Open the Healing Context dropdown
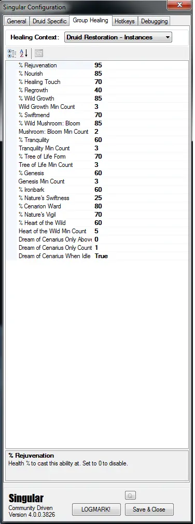The height and width of the screenshot is (524, 195). click(x=118, y=37)
